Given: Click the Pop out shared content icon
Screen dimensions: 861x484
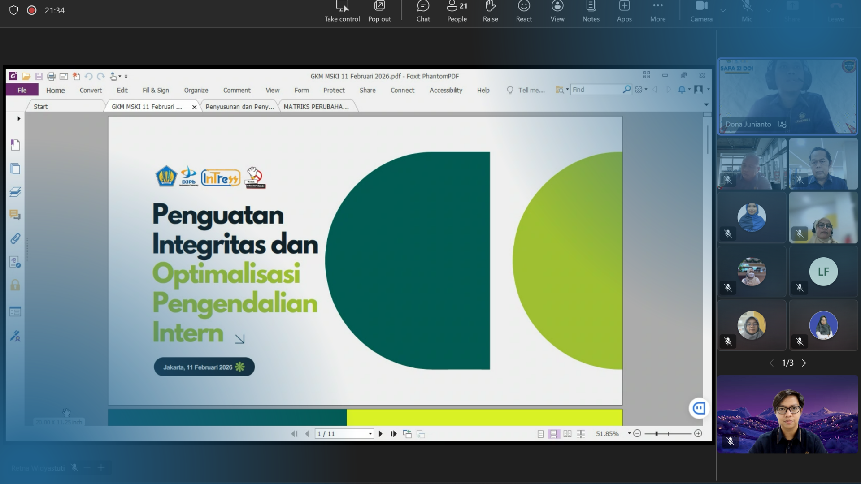Looking at the screenshot, I should pos(379,11).
